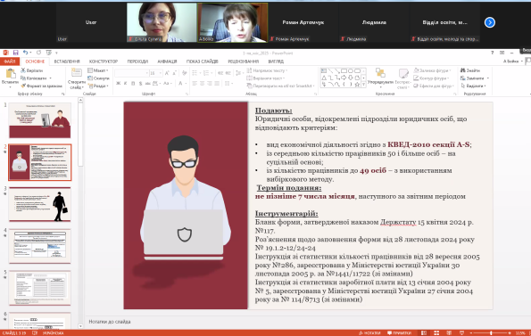This screenshot has height=336, width=531.
Task: Switch to ПОКАЗ СЛАЙДІВ tab
Action: click(x=202, y=61)
